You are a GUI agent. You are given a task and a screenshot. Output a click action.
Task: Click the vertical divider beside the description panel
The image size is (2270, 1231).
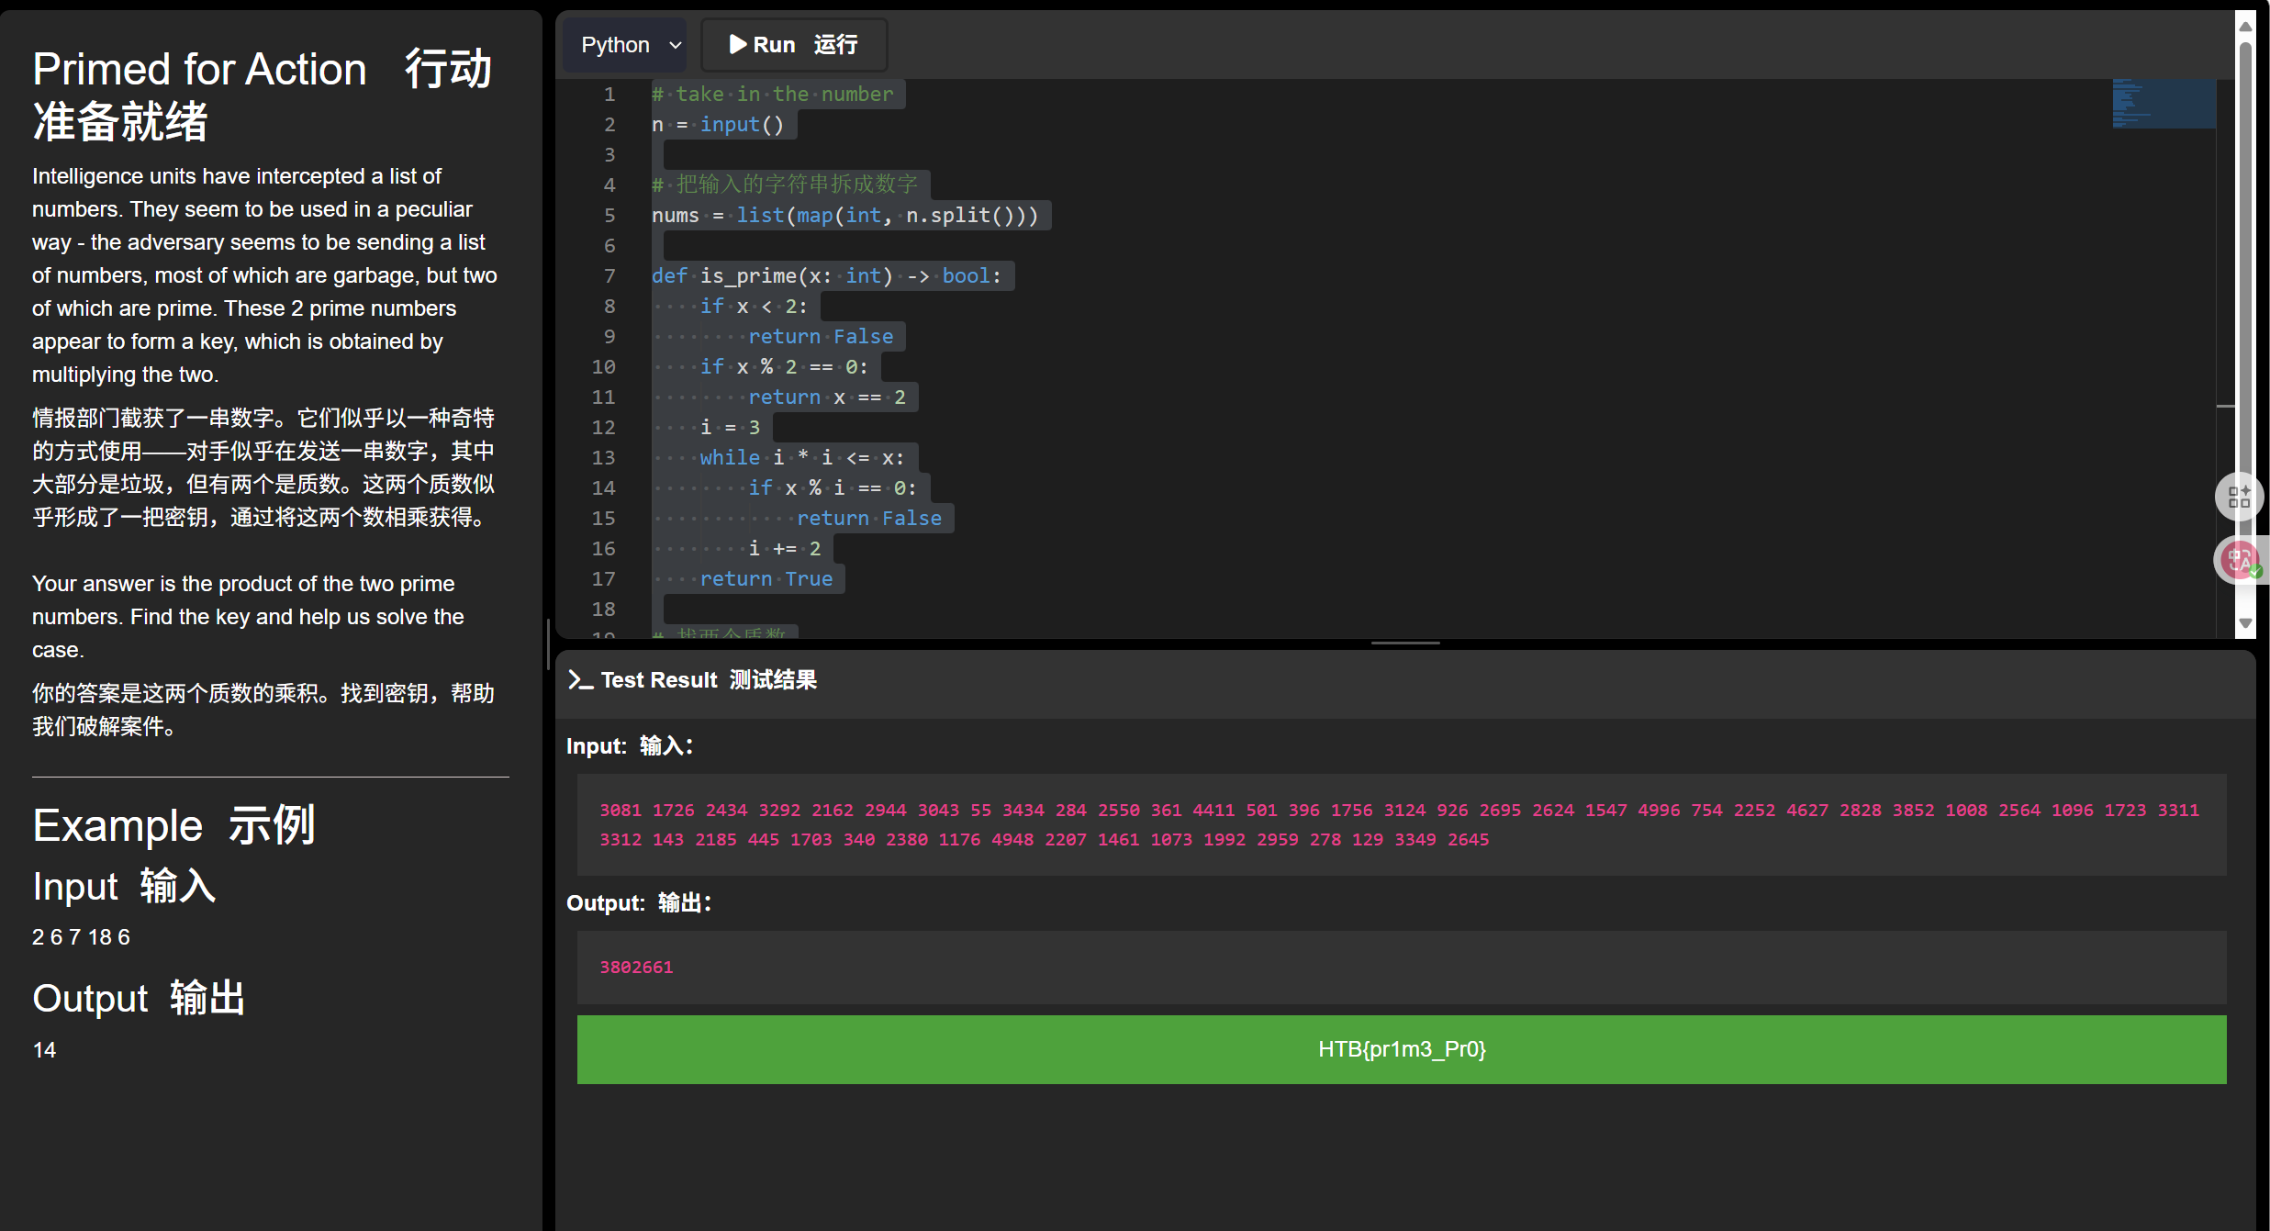548,643
